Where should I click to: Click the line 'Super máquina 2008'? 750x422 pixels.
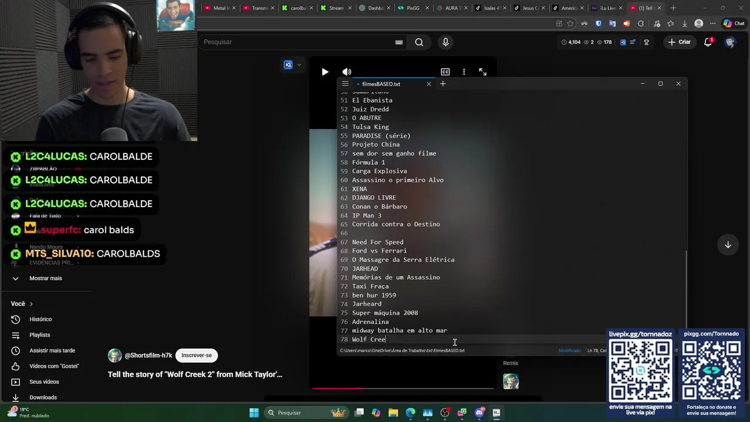coord(385,313)
